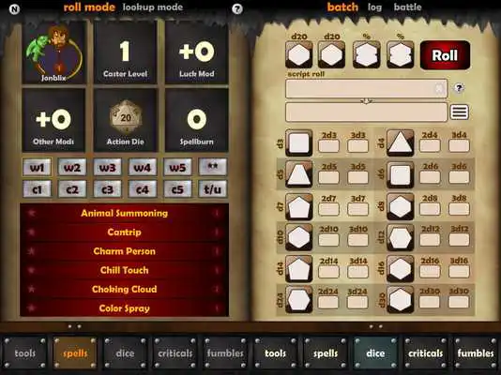This screenshot has height=375, width=501.
Task: Click the red Roll button
Action: tap(445, 55)
